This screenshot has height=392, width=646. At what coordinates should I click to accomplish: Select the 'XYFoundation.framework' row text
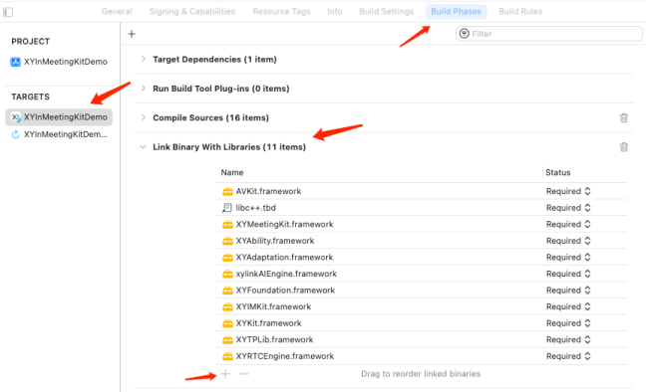tap(285, 290)
